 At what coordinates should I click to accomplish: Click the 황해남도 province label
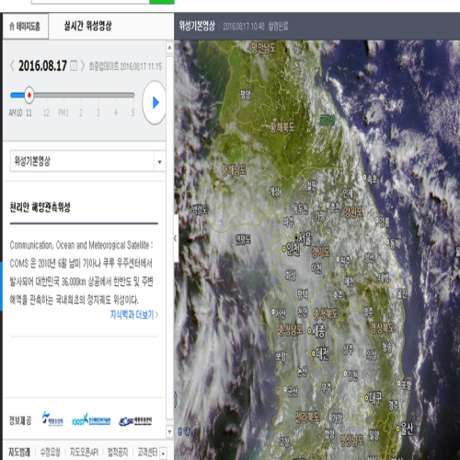coord(234,169)
